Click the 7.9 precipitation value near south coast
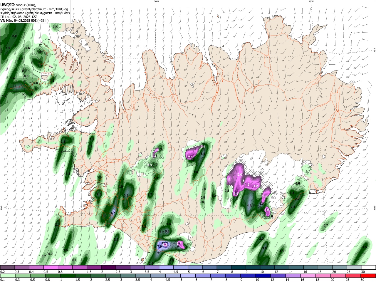Viewport: 376px width, 282px height. click(160, 247)
